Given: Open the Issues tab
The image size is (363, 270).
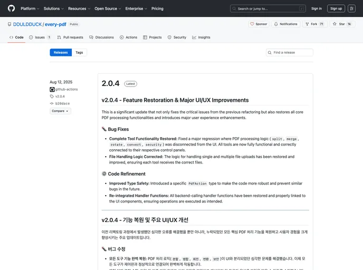Looking at the screenshot, I should point(40,37).
